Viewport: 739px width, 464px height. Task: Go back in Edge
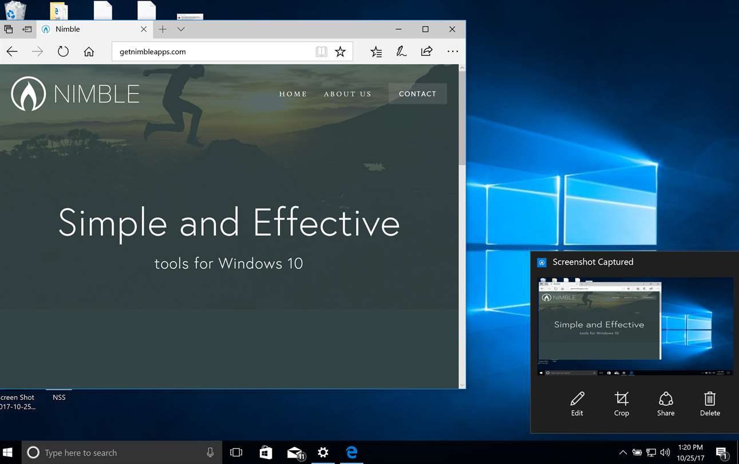click(12, 52)
